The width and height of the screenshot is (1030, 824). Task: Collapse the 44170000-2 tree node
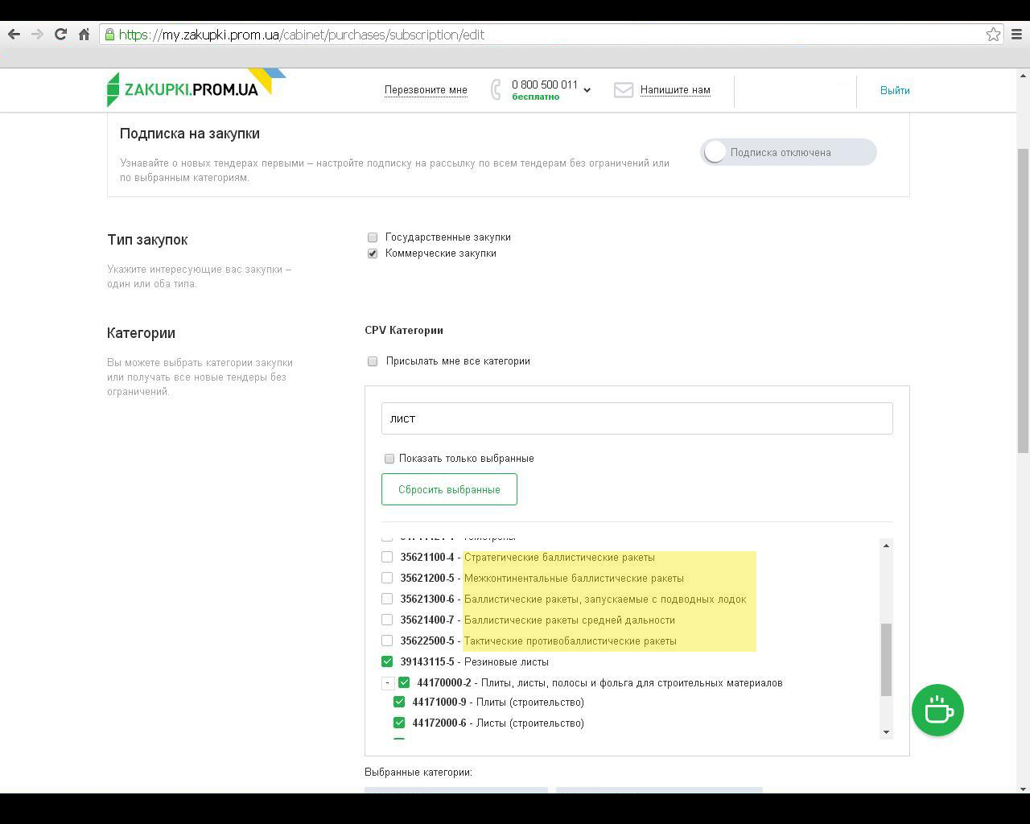[x=387, y=682]
